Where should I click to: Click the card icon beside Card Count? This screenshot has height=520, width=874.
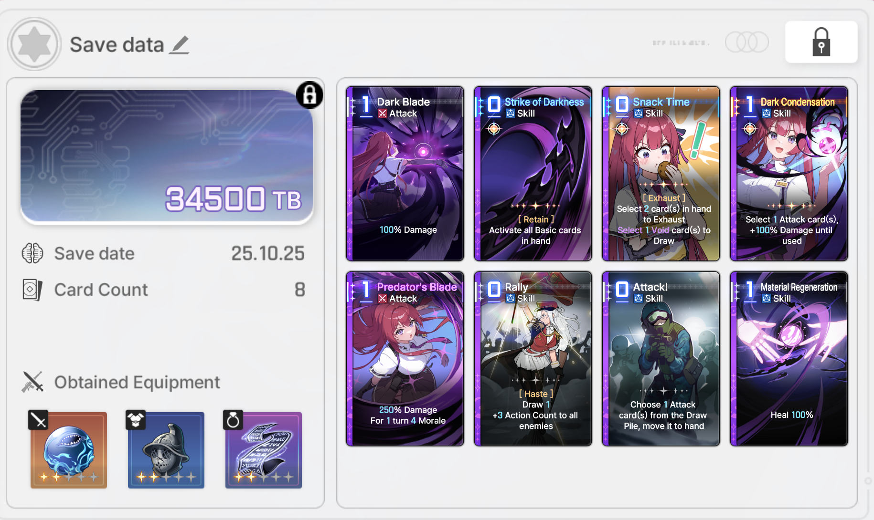(x=32, y=290)
